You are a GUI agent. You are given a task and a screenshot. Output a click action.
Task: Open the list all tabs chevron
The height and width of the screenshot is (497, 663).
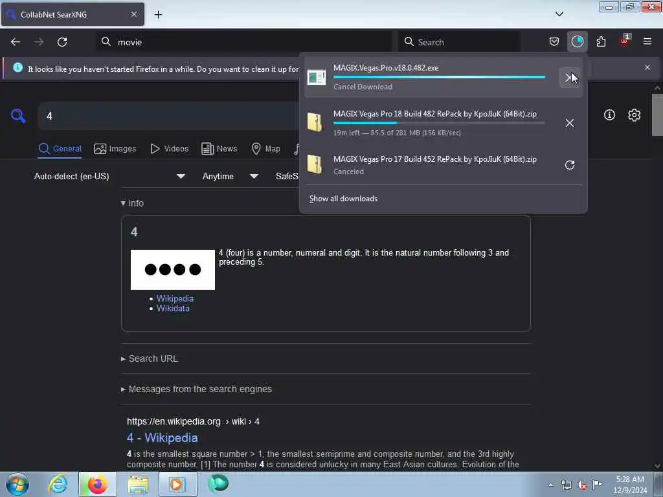[559, 14]
